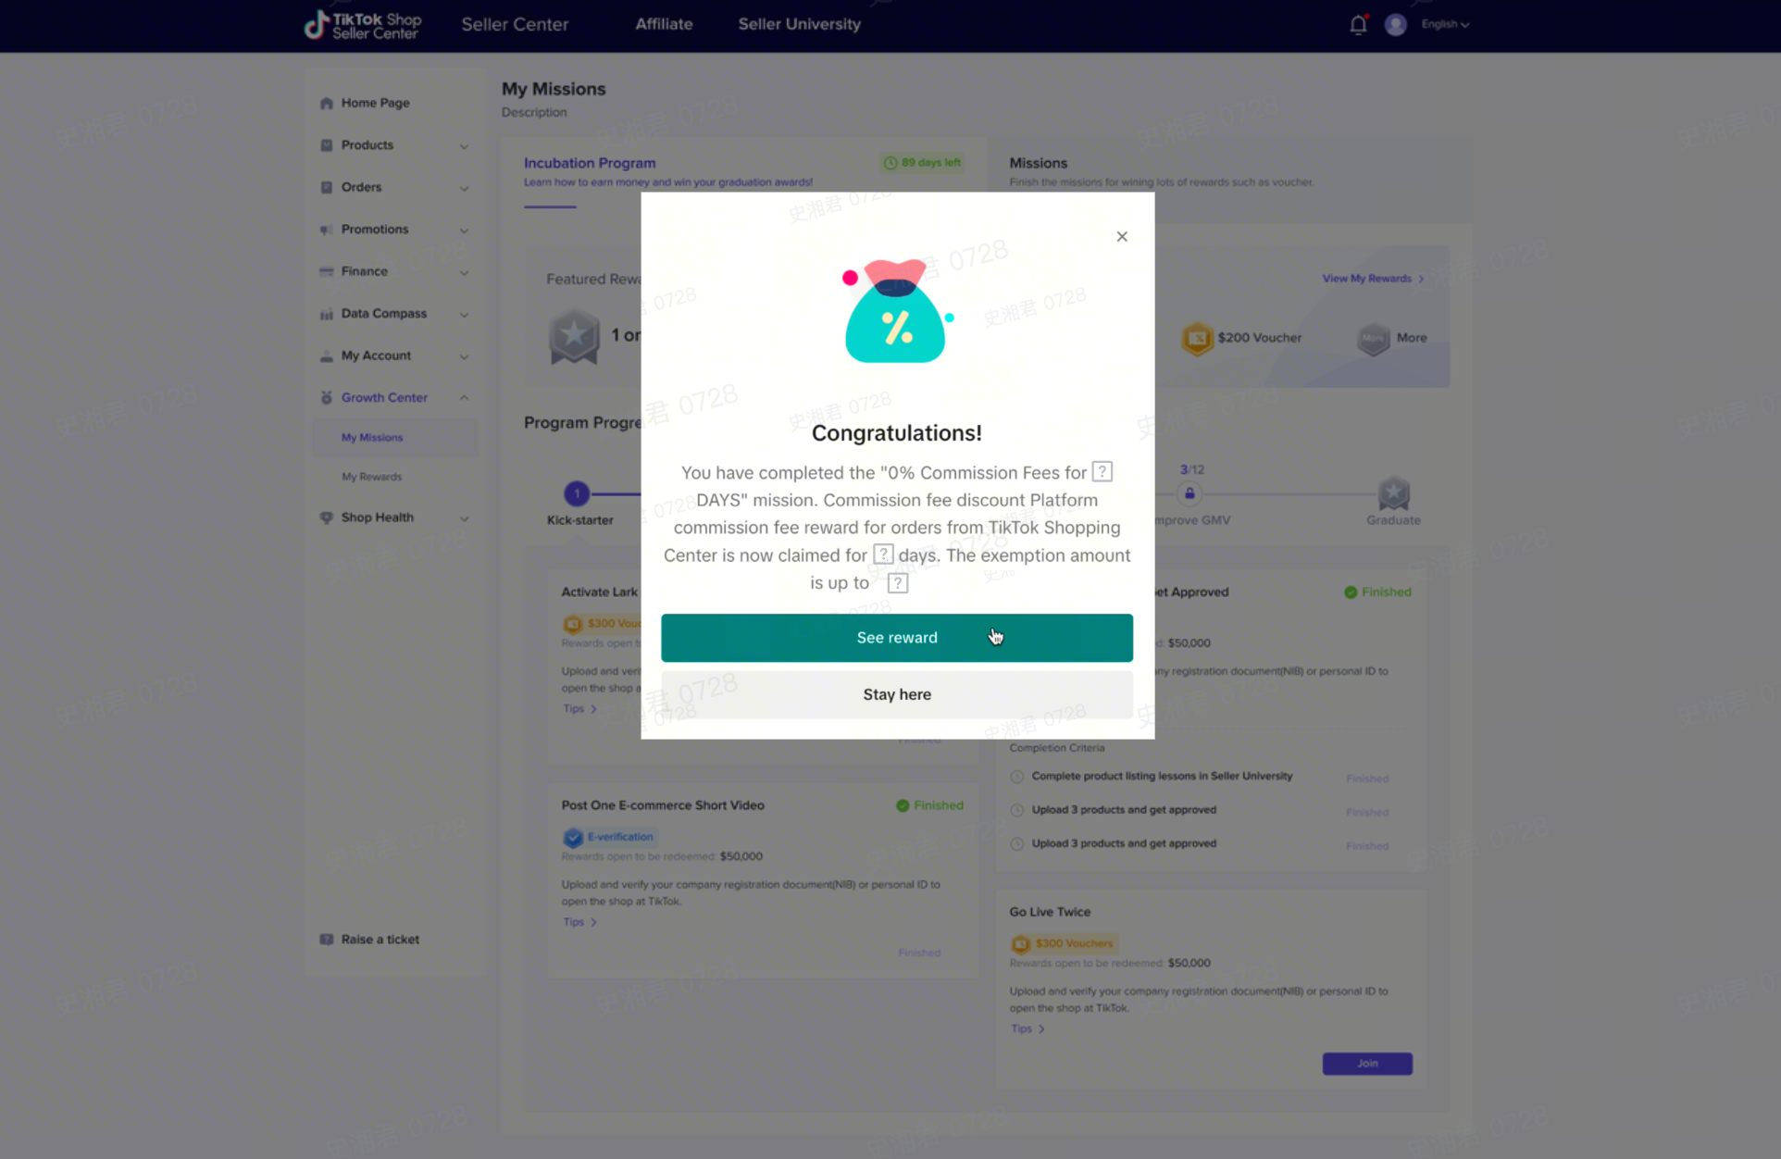Choose the Stay here button
This screenshot has width=1781, height=1159.
tap(896, 694)
